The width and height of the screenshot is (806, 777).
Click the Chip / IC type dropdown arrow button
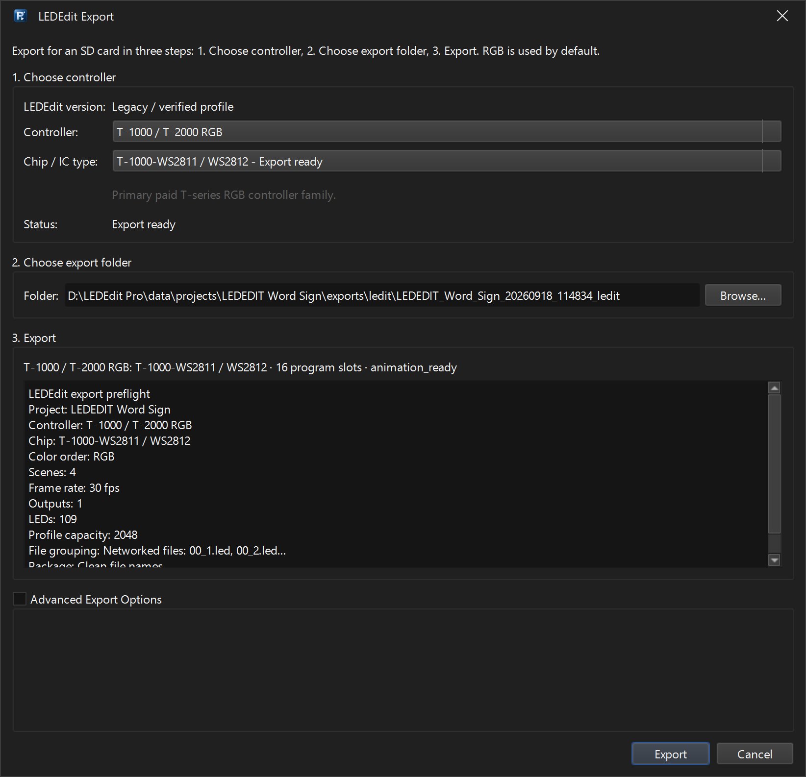[772, 161]
